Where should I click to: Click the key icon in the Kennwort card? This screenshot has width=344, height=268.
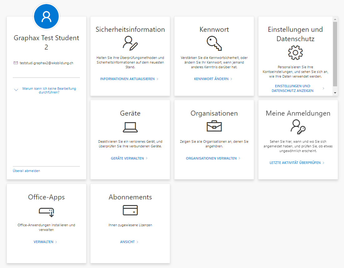point(214,43)
